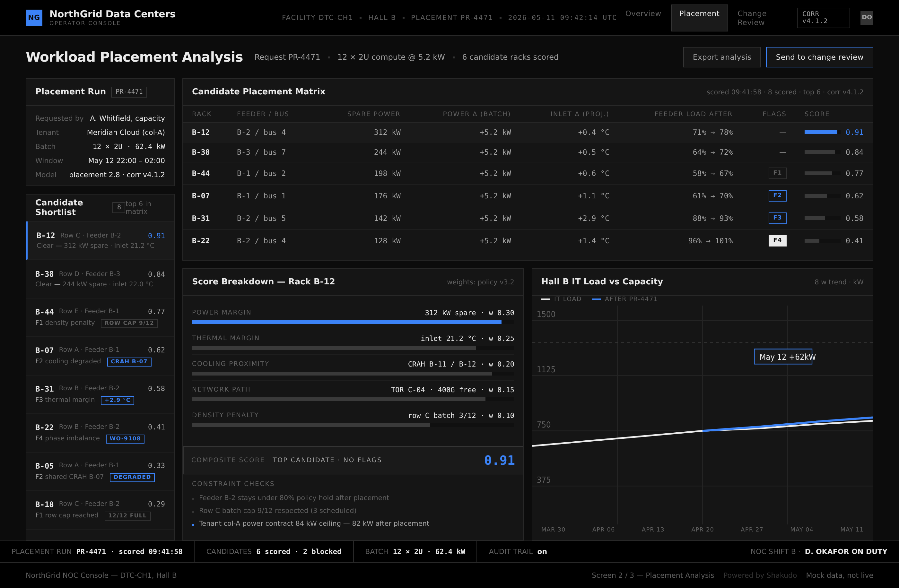The width and height of the screenshot is (899, 588).
Task: Click the May 12 +62kW chart marker
Action: point(783,357)
